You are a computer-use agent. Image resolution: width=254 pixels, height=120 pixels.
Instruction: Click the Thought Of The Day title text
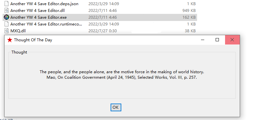coord(33,40)
